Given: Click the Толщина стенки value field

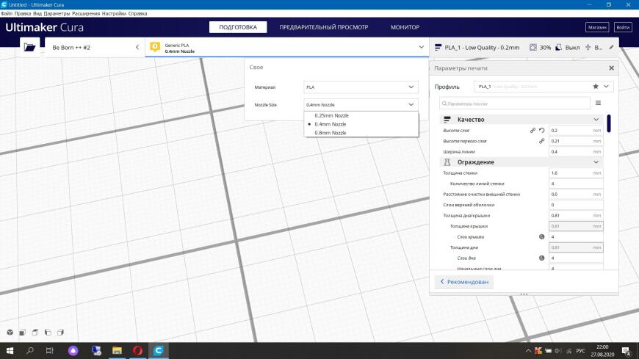Looking at the screenshot, I should click(x=575, y=173).
